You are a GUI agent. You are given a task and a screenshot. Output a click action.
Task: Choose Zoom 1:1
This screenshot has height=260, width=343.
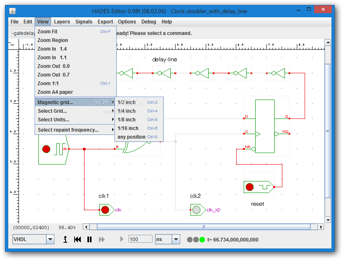(75, 84)
